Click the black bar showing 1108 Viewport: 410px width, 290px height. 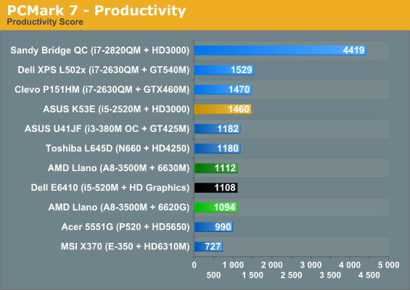pos(216,188)
